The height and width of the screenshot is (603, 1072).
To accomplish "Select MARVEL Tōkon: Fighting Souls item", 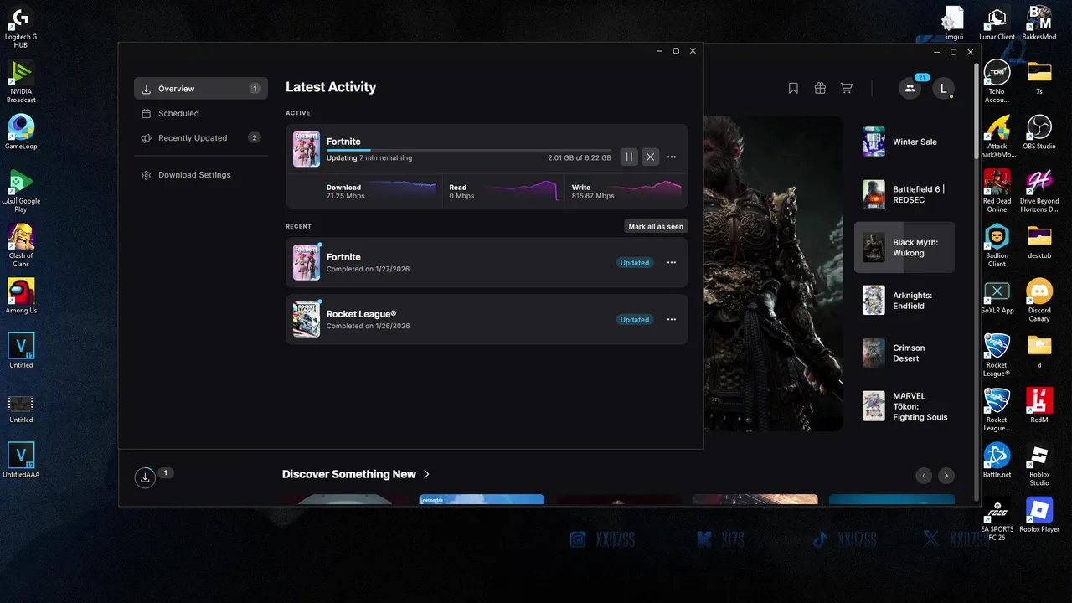I will click(904, 406).
